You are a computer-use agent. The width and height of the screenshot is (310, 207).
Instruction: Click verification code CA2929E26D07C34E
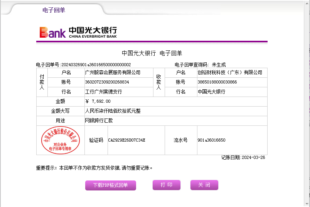[x=126, y=140]
